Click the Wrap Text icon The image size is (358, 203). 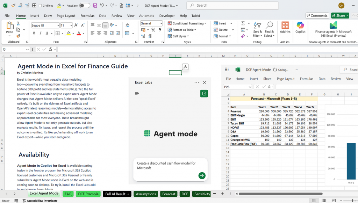[127, 25]
